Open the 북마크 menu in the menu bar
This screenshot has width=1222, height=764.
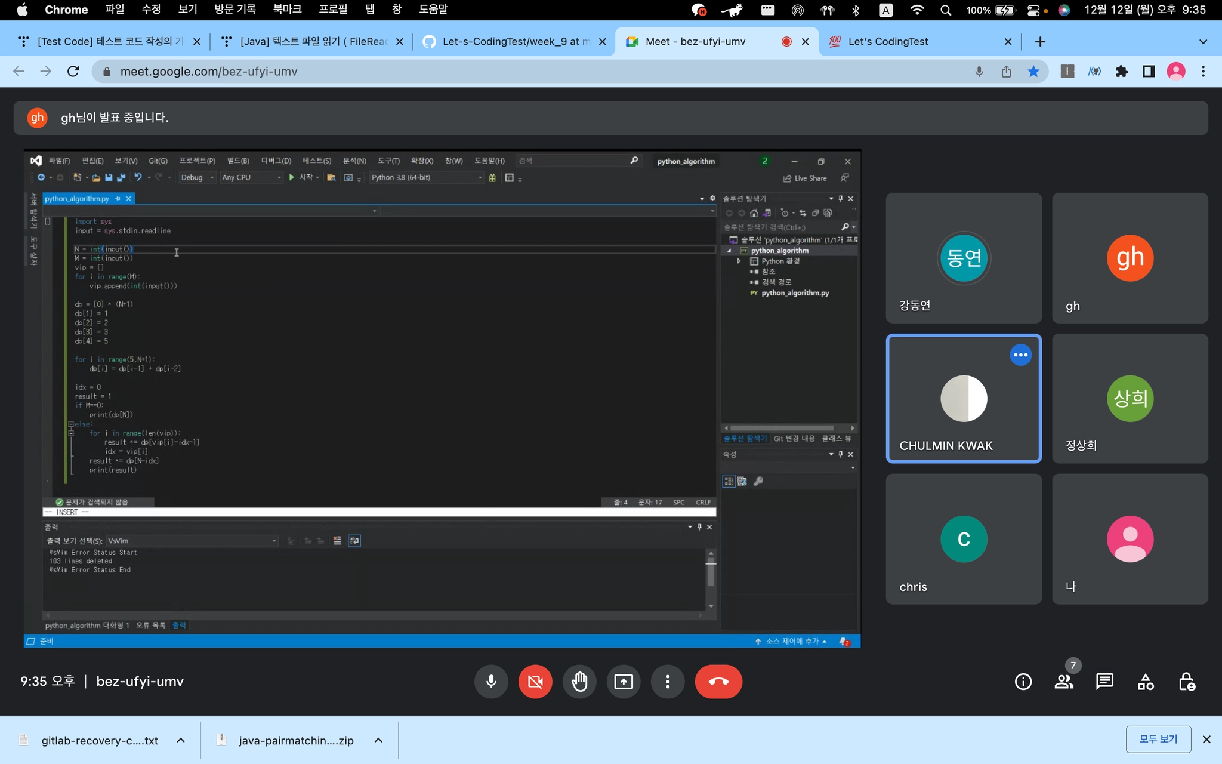point(287,10)
